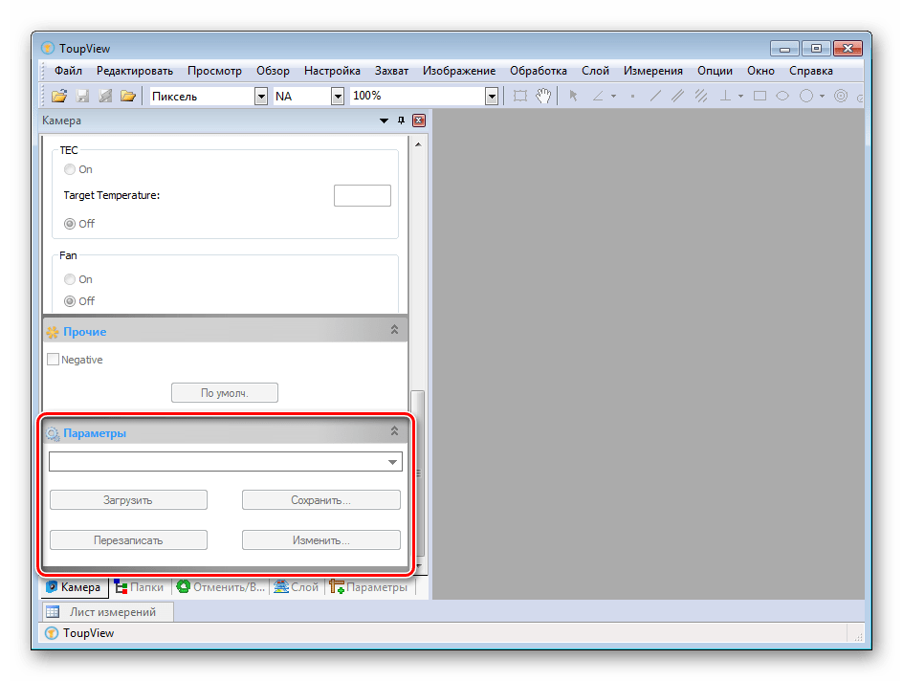Pin the Камера panel with pushpin icon
Image resolution: width=903 pixels, height=681 pixels.
(x=402, y=121)
